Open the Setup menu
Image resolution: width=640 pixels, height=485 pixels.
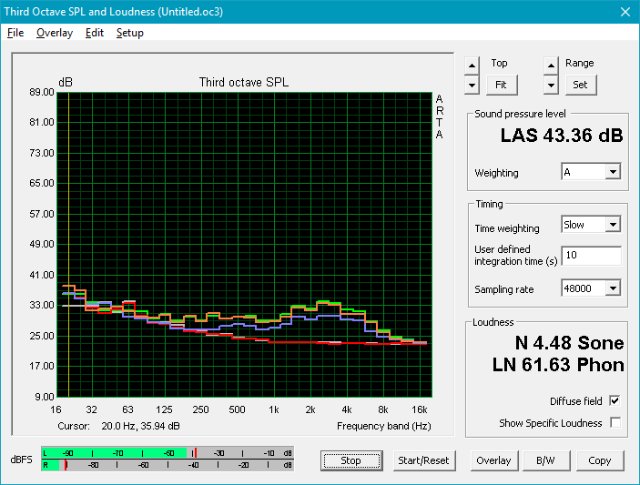coord(130,33)
